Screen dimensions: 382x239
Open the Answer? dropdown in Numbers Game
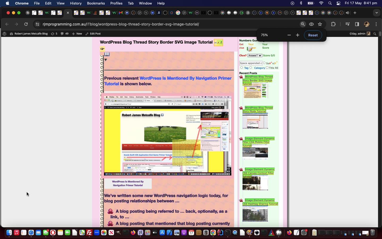tap(255, 56)
